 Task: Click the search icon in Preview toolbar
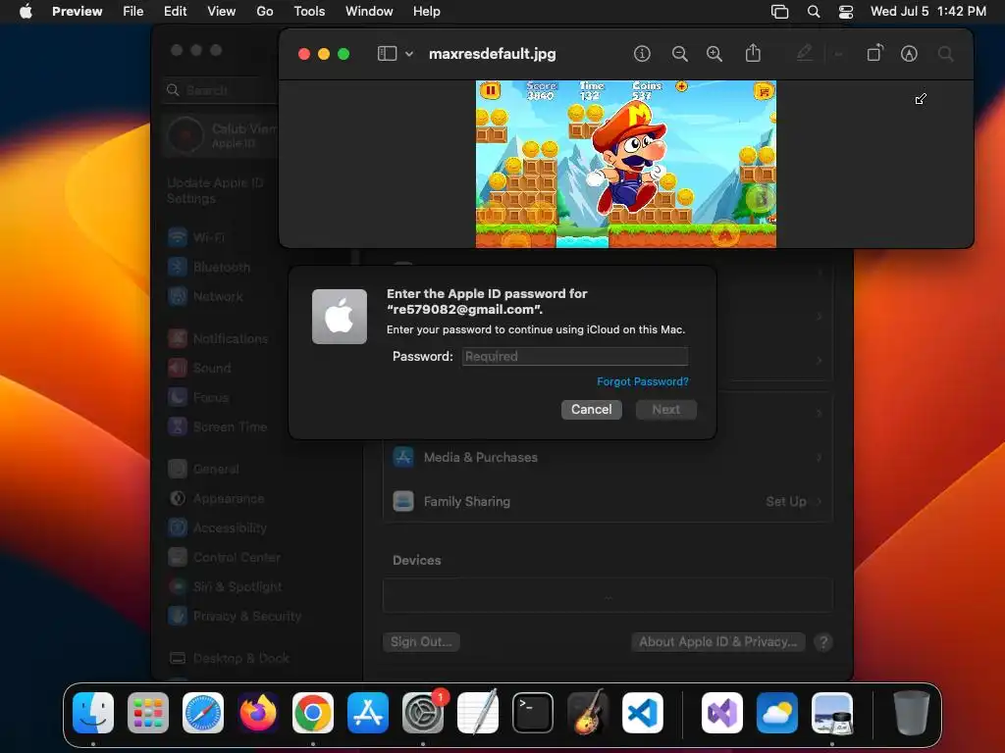(x=945, y=54)
